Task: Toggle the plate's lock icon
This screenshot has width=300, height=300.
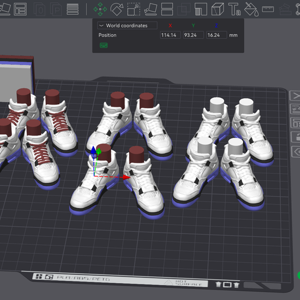Action: [x=296, y=137]
